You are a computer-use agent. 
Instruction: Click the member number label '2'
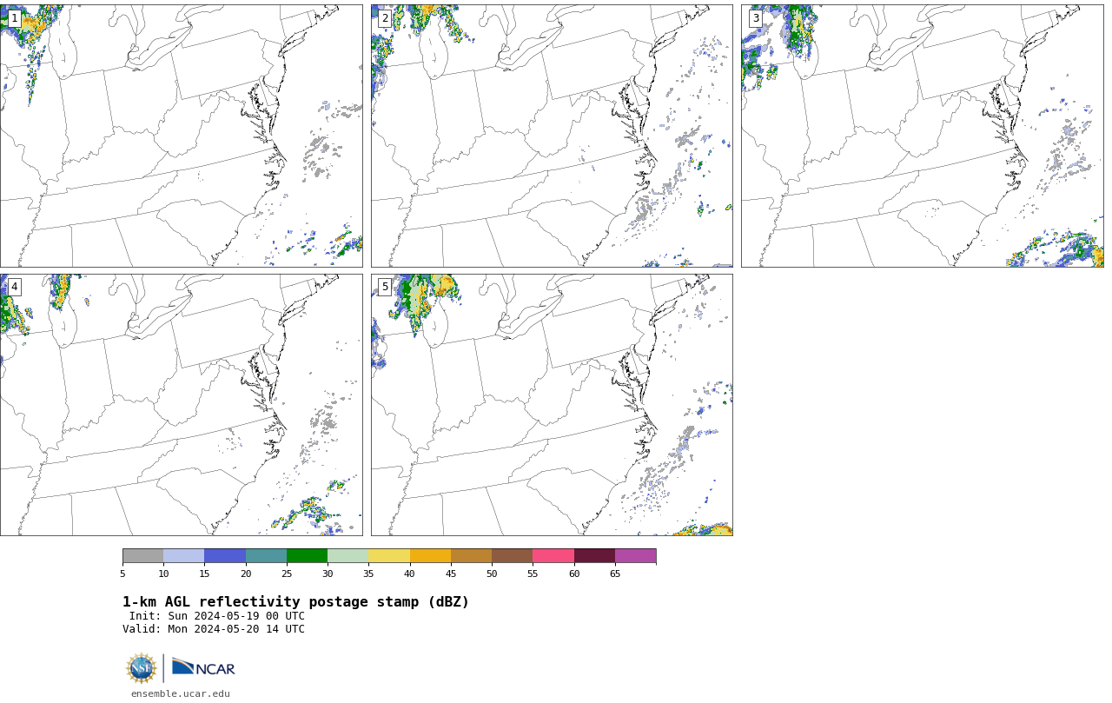click(x=385, y=18)
